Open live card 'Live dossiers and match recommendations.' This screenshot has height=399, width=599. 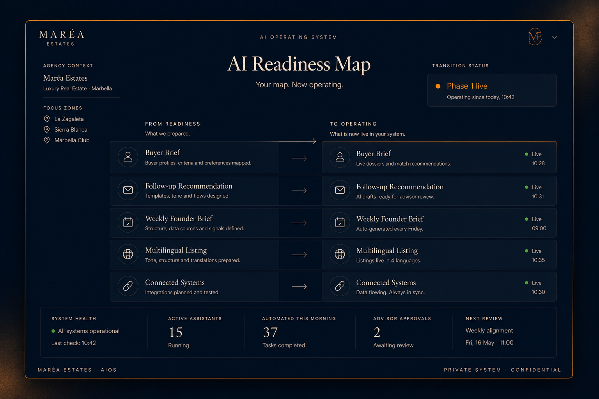coord(439,157)
